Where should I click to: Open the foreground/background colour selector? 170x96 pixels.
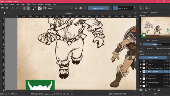(34, 8)
